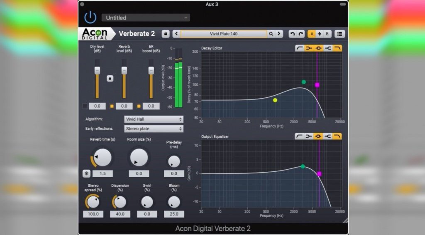Toggle the ER boost enable checkbox
The width and height of the screenshot is (425, 235).
tap(139, 106)
